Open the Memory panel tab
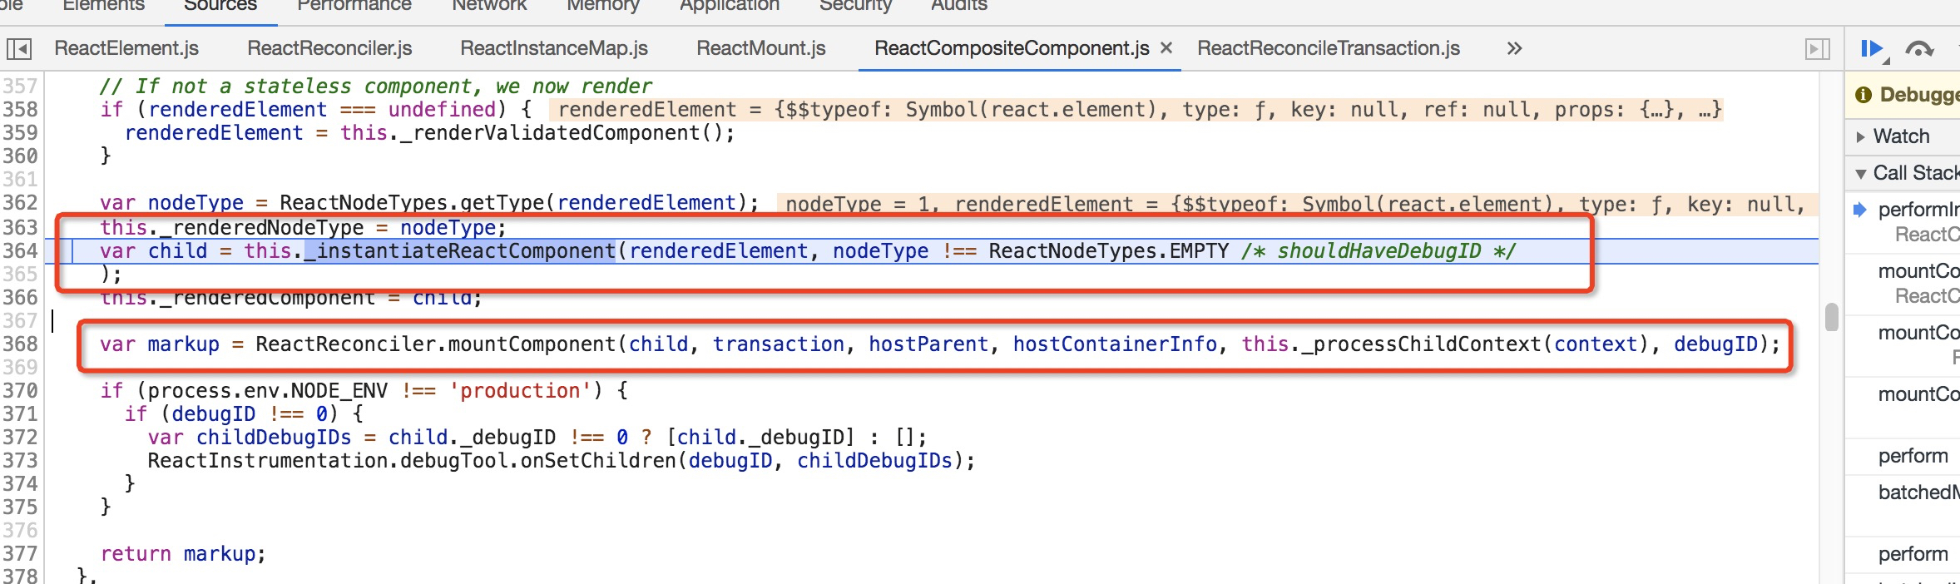This screenshot has width=1960, height=584. click(603, 7)
